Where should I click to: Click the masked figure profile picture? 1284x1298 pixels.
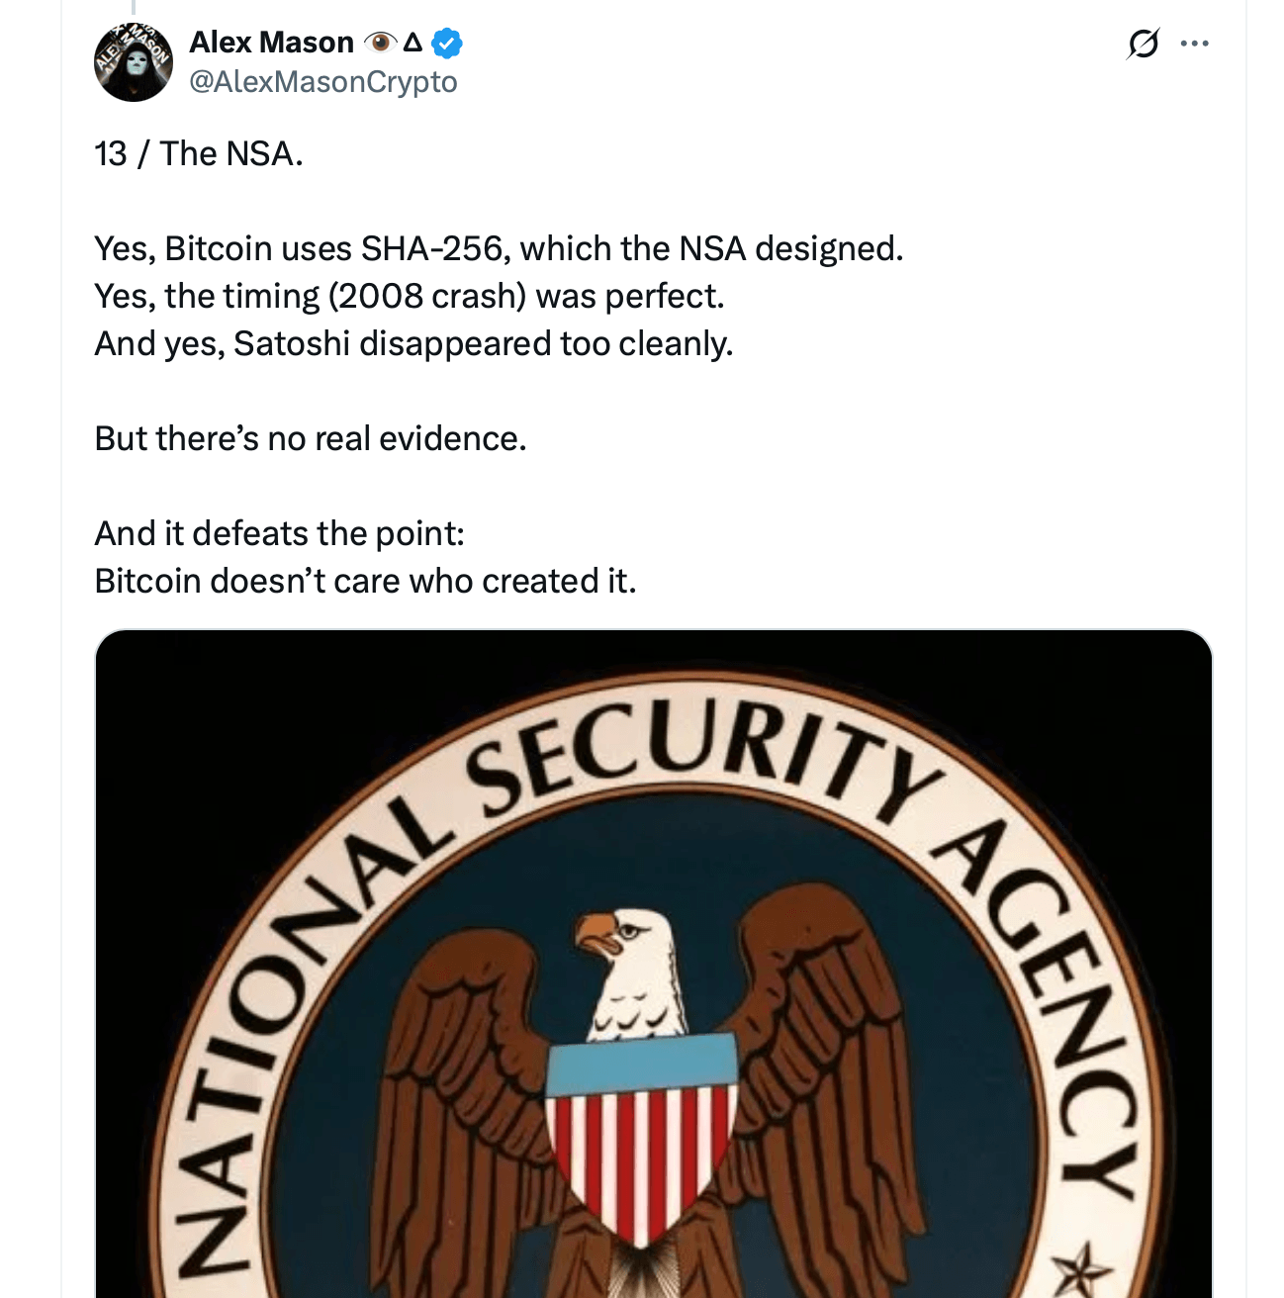pyautogui.click(x=134, y=61)
